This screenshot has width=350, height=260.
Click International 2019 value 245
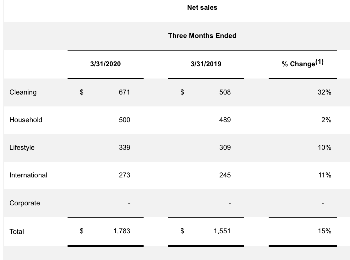225,175
